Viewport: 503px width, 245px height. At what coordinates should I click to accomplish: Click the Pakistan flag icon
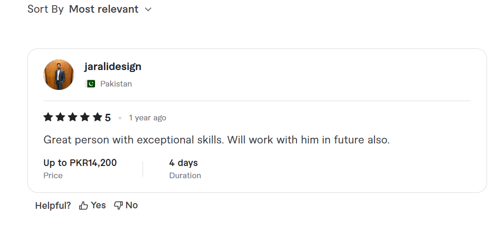tap(91, 84)
